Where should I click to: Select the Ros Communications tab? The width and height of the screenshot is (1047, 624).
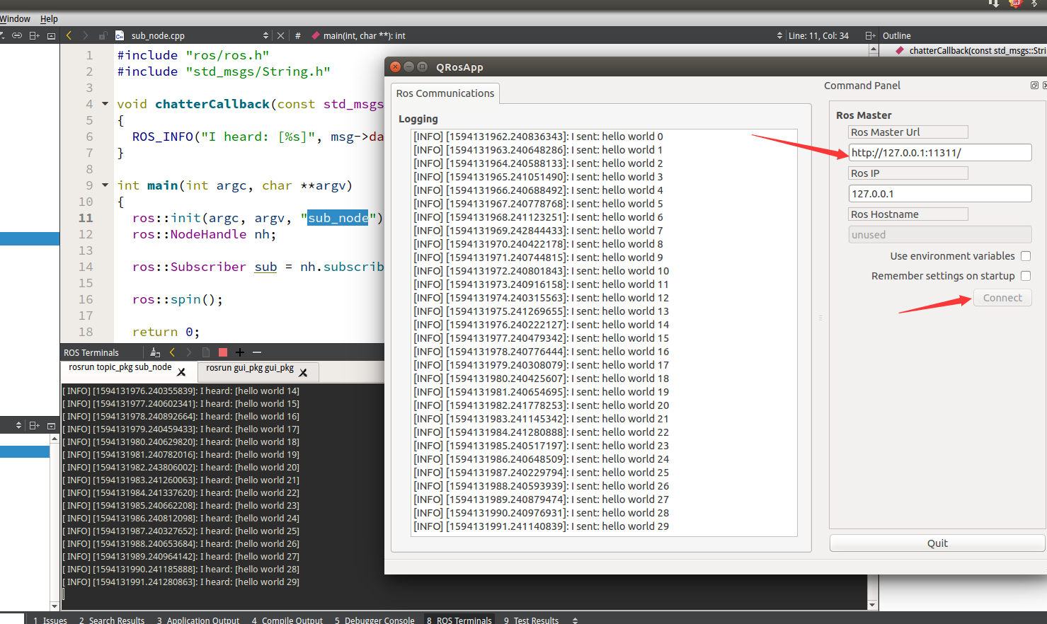coord(445,93)
